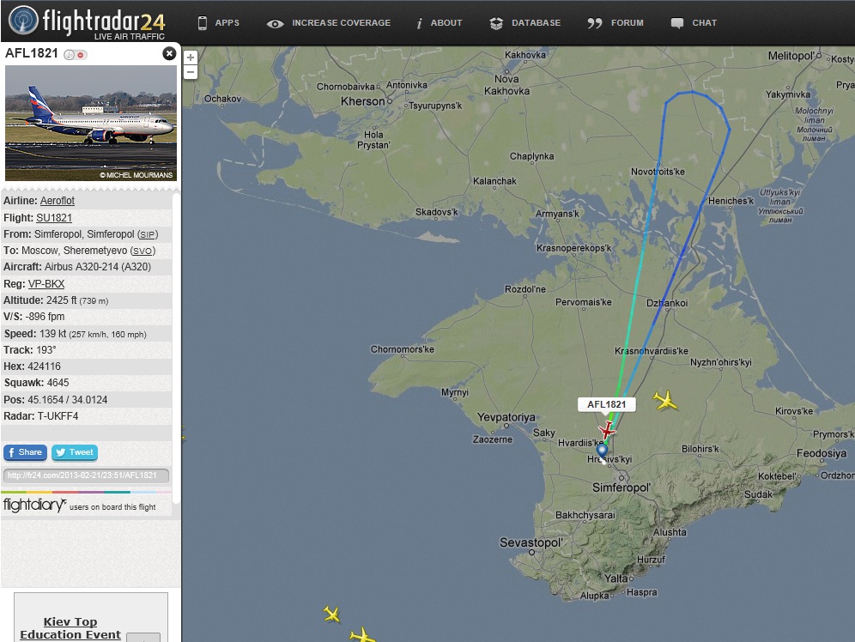855x642 pixels.
Task: Click the SVO airport code link
Action: 142,251
